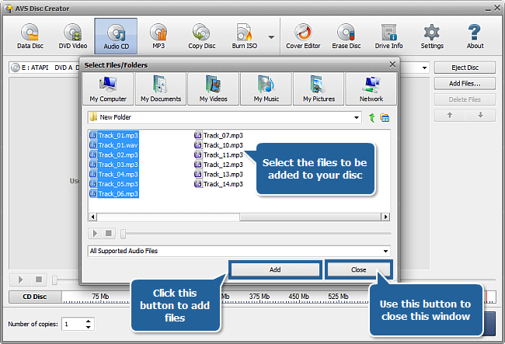Go to My Documents location

pyautogui.click(x=161, y=89)
